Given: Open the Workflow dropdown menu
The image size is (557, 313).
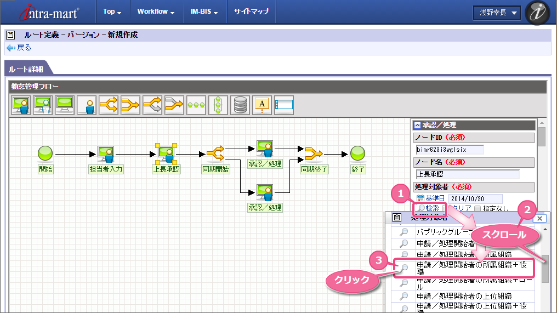Looking at the screenshot, I should click(x=156, y=12).
